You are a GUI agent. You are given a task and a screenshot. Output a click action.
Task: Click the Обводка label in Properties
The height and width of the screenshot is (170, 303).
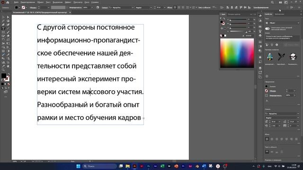point(273,91)
